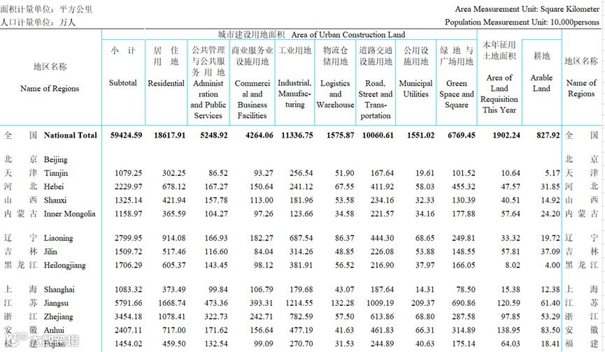
Task: Click the Inner Mongolia row label
Action: (69, 214)
